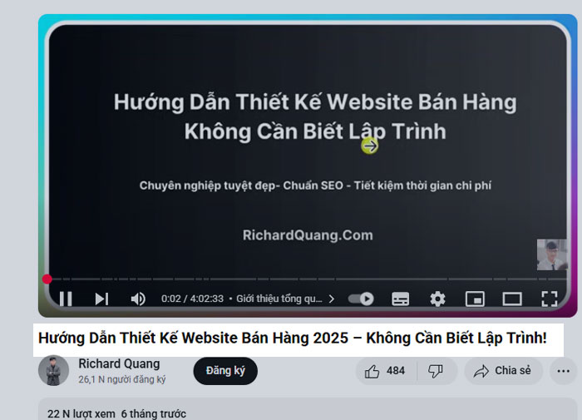Open the player settings gear
This screenshot has width=582, height=420.
(x=437, y=299)
